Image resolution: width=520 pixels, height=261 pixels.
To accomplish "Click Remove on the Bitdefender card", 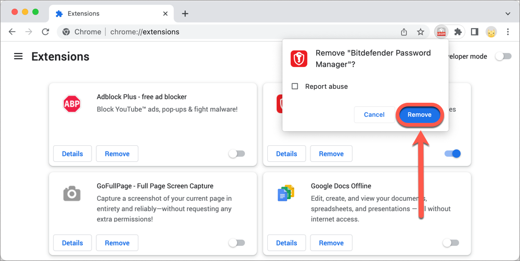I will [x=331, y=154].
